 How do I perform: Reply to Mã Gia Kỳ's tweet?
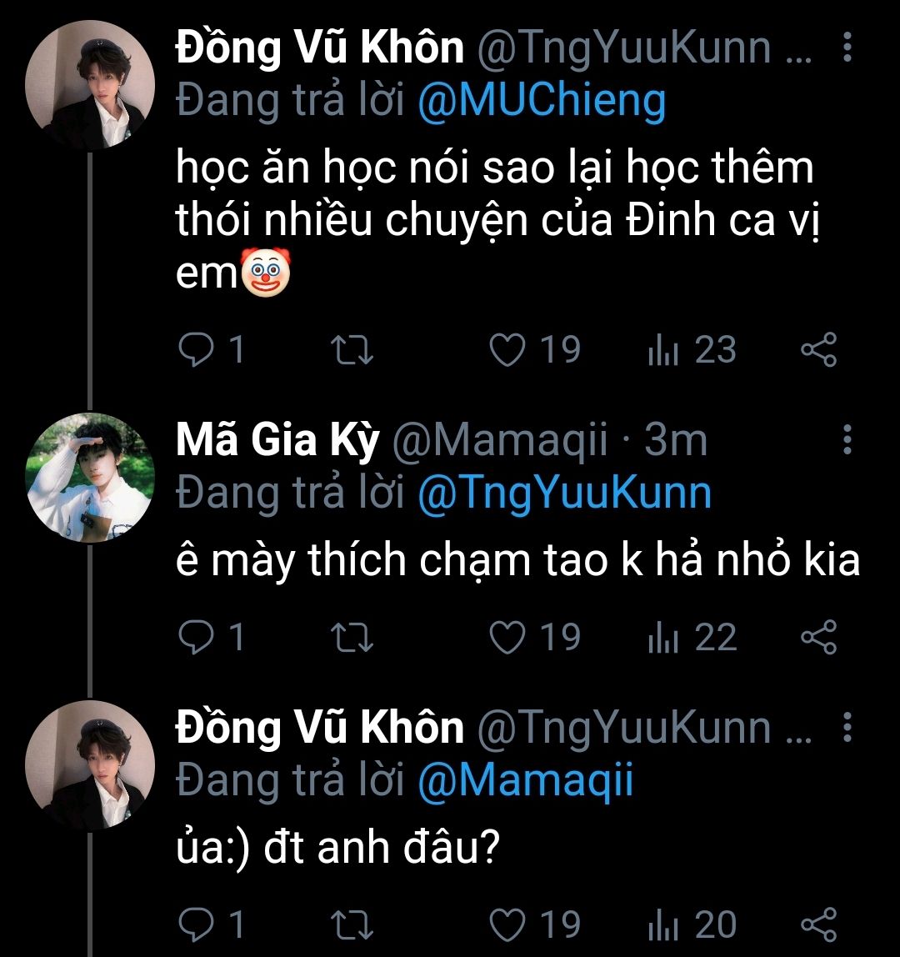(x=197, y=639)
